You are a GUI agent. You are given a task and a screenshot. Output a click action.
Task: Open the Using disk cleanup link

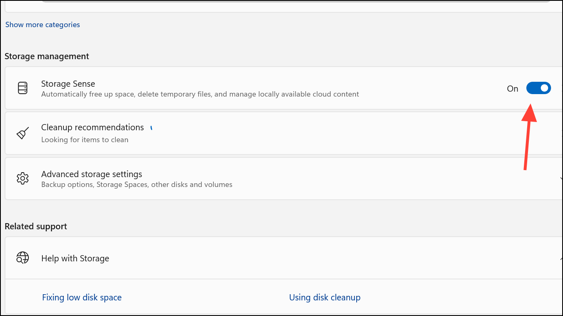[325, 297]
